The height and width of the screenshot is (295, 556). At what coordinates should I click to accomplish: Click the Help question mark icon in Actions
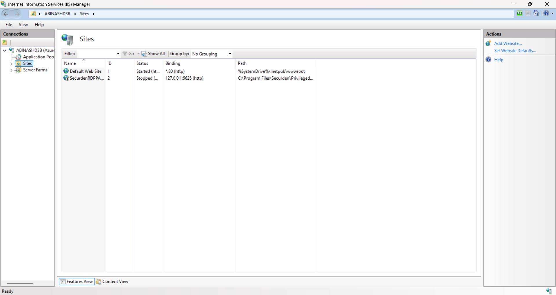point(488,59)
